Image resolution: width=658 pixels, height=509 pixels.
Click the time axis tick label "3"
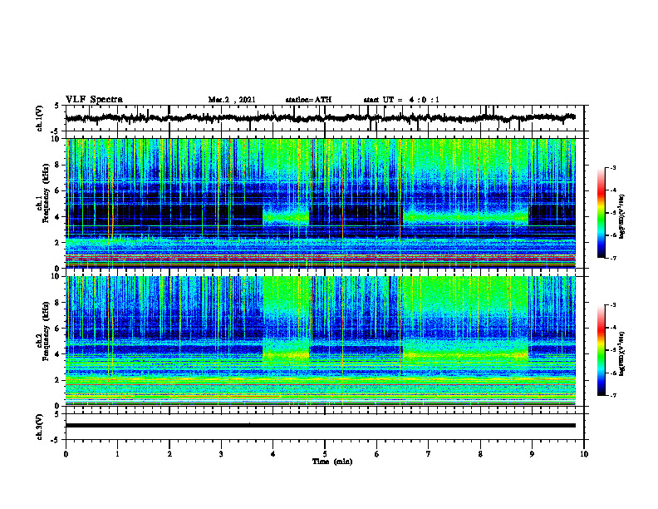pos(221,454)
